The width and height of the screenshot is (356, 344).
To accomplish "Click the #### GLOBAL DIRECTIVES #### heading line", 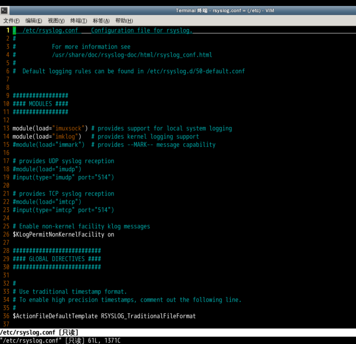I will [x=57, y=259].
